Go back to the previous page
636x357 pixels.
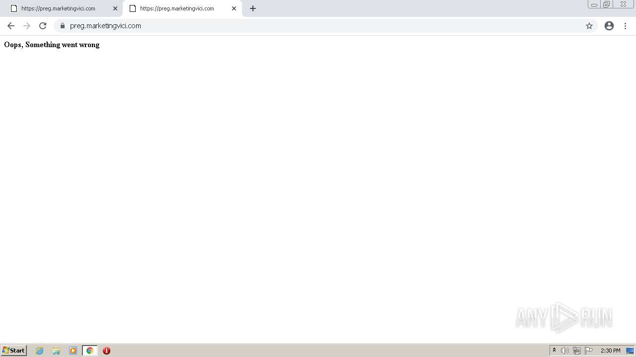(x=11, y=26)
